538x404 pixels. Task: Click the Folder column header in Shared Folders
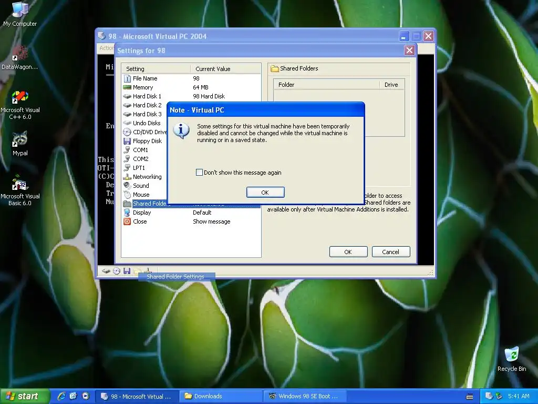point(327,85)
